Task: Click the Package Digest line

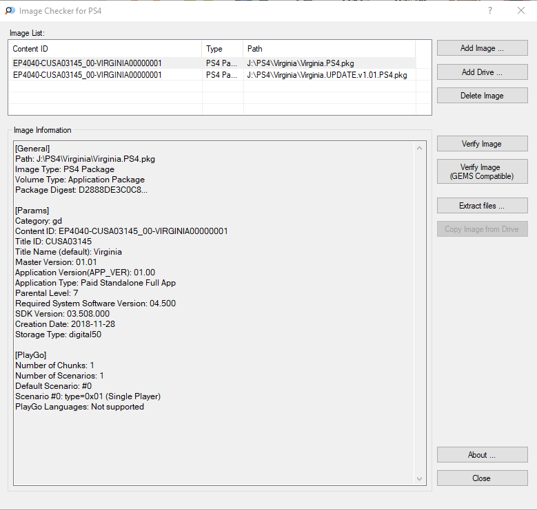Action: coord(81,190)
